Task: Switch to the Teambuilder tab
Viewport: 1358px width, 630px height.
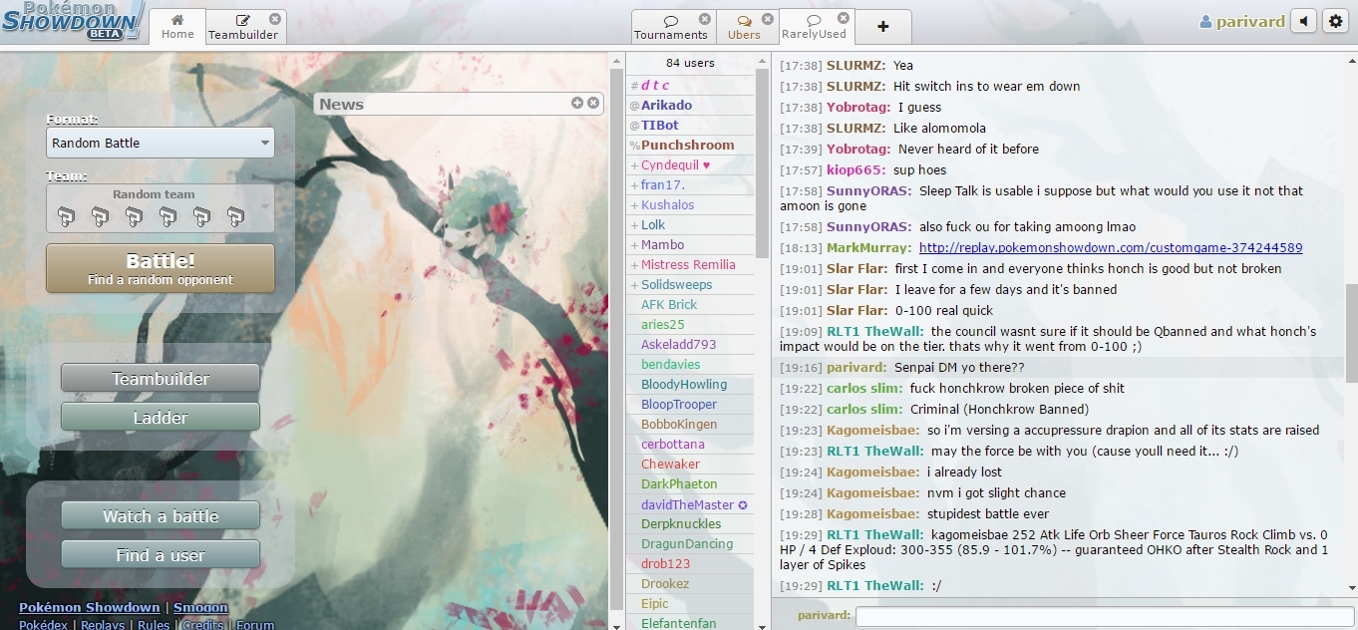Action: [243, 27]
